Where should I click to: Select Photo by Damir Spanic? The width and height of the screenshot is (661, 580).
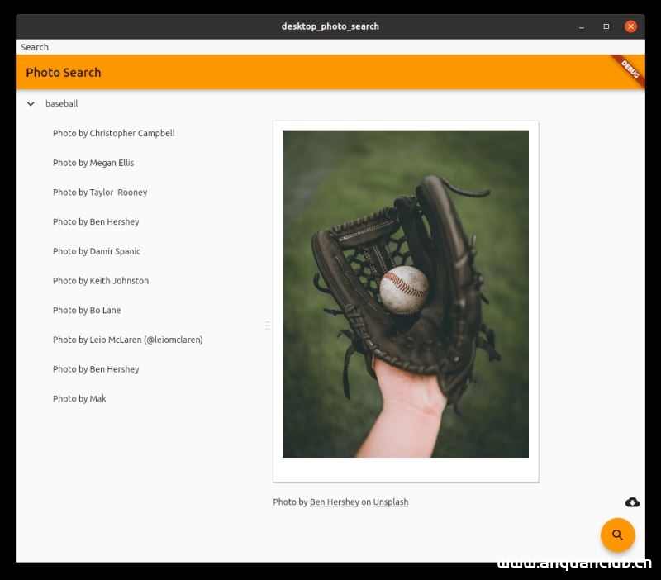(x=96, y=251)
